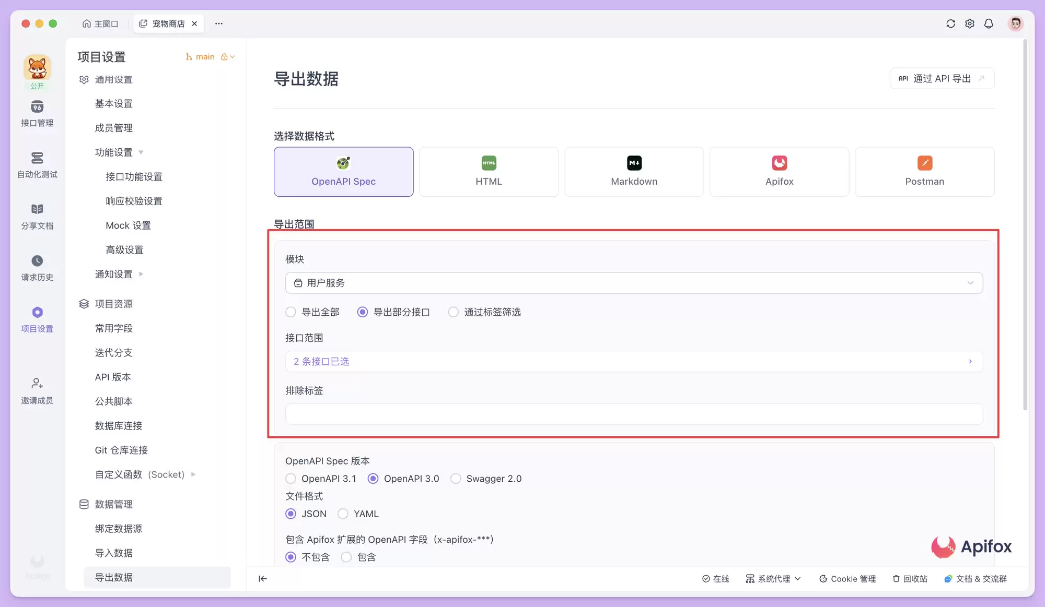This screenshot has width=1045, height=607.
Task: Open 成员管理 in settings menu
Action: 114,128
